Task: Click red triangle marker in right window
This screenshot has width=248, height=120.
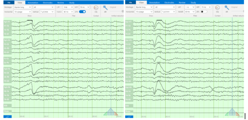Action: click(238, 114)
